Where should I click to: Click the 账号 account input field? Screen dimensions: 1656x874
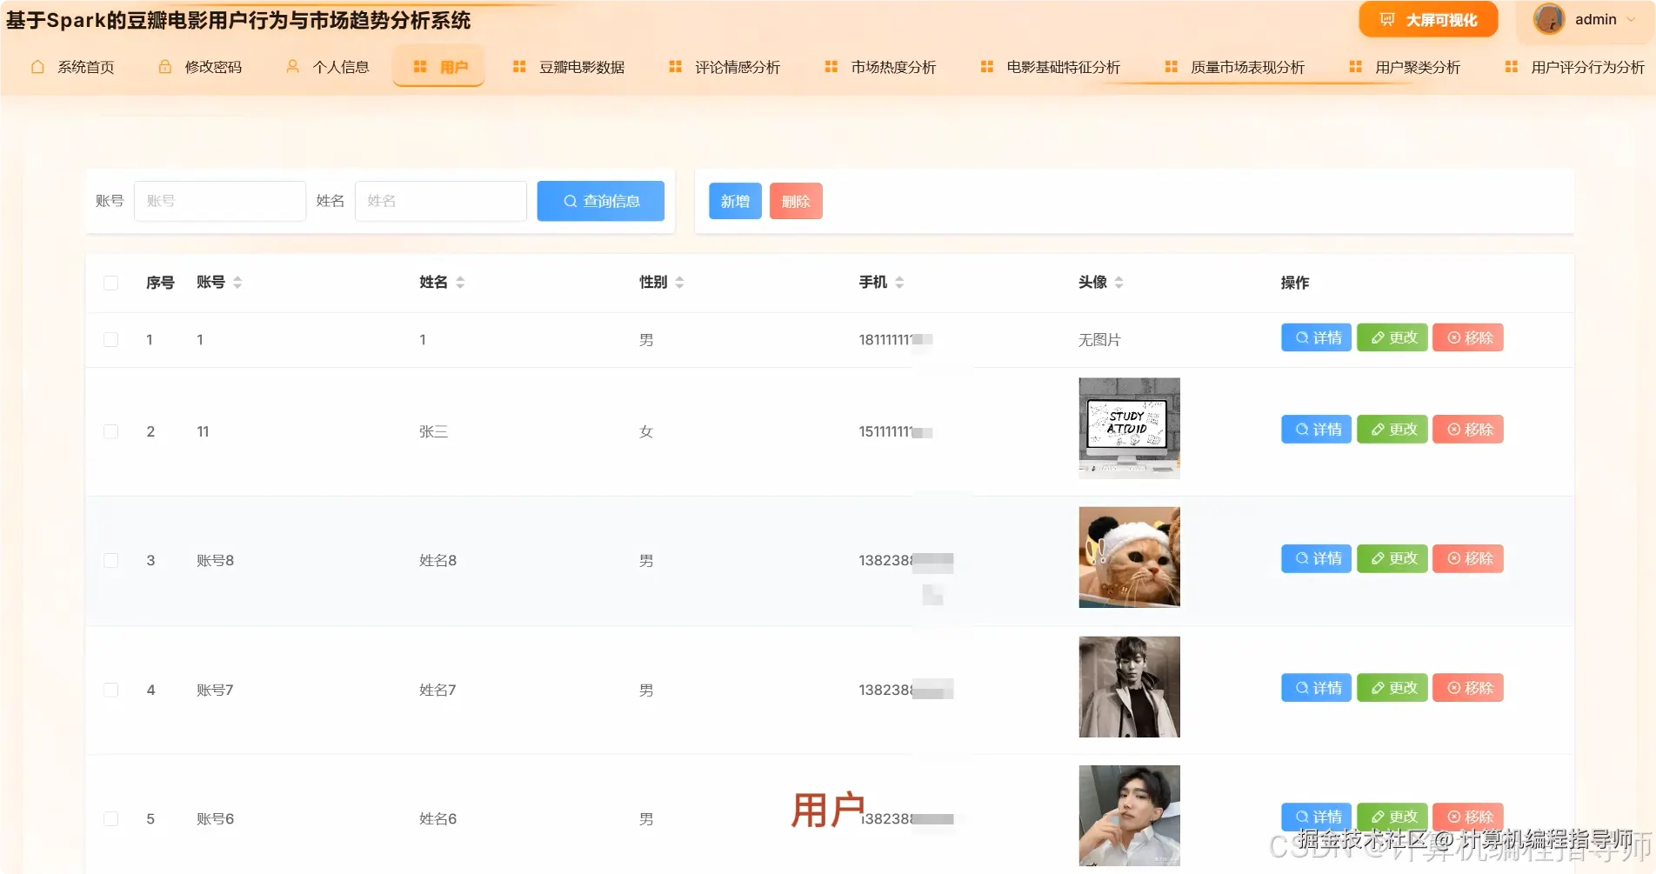219,201
